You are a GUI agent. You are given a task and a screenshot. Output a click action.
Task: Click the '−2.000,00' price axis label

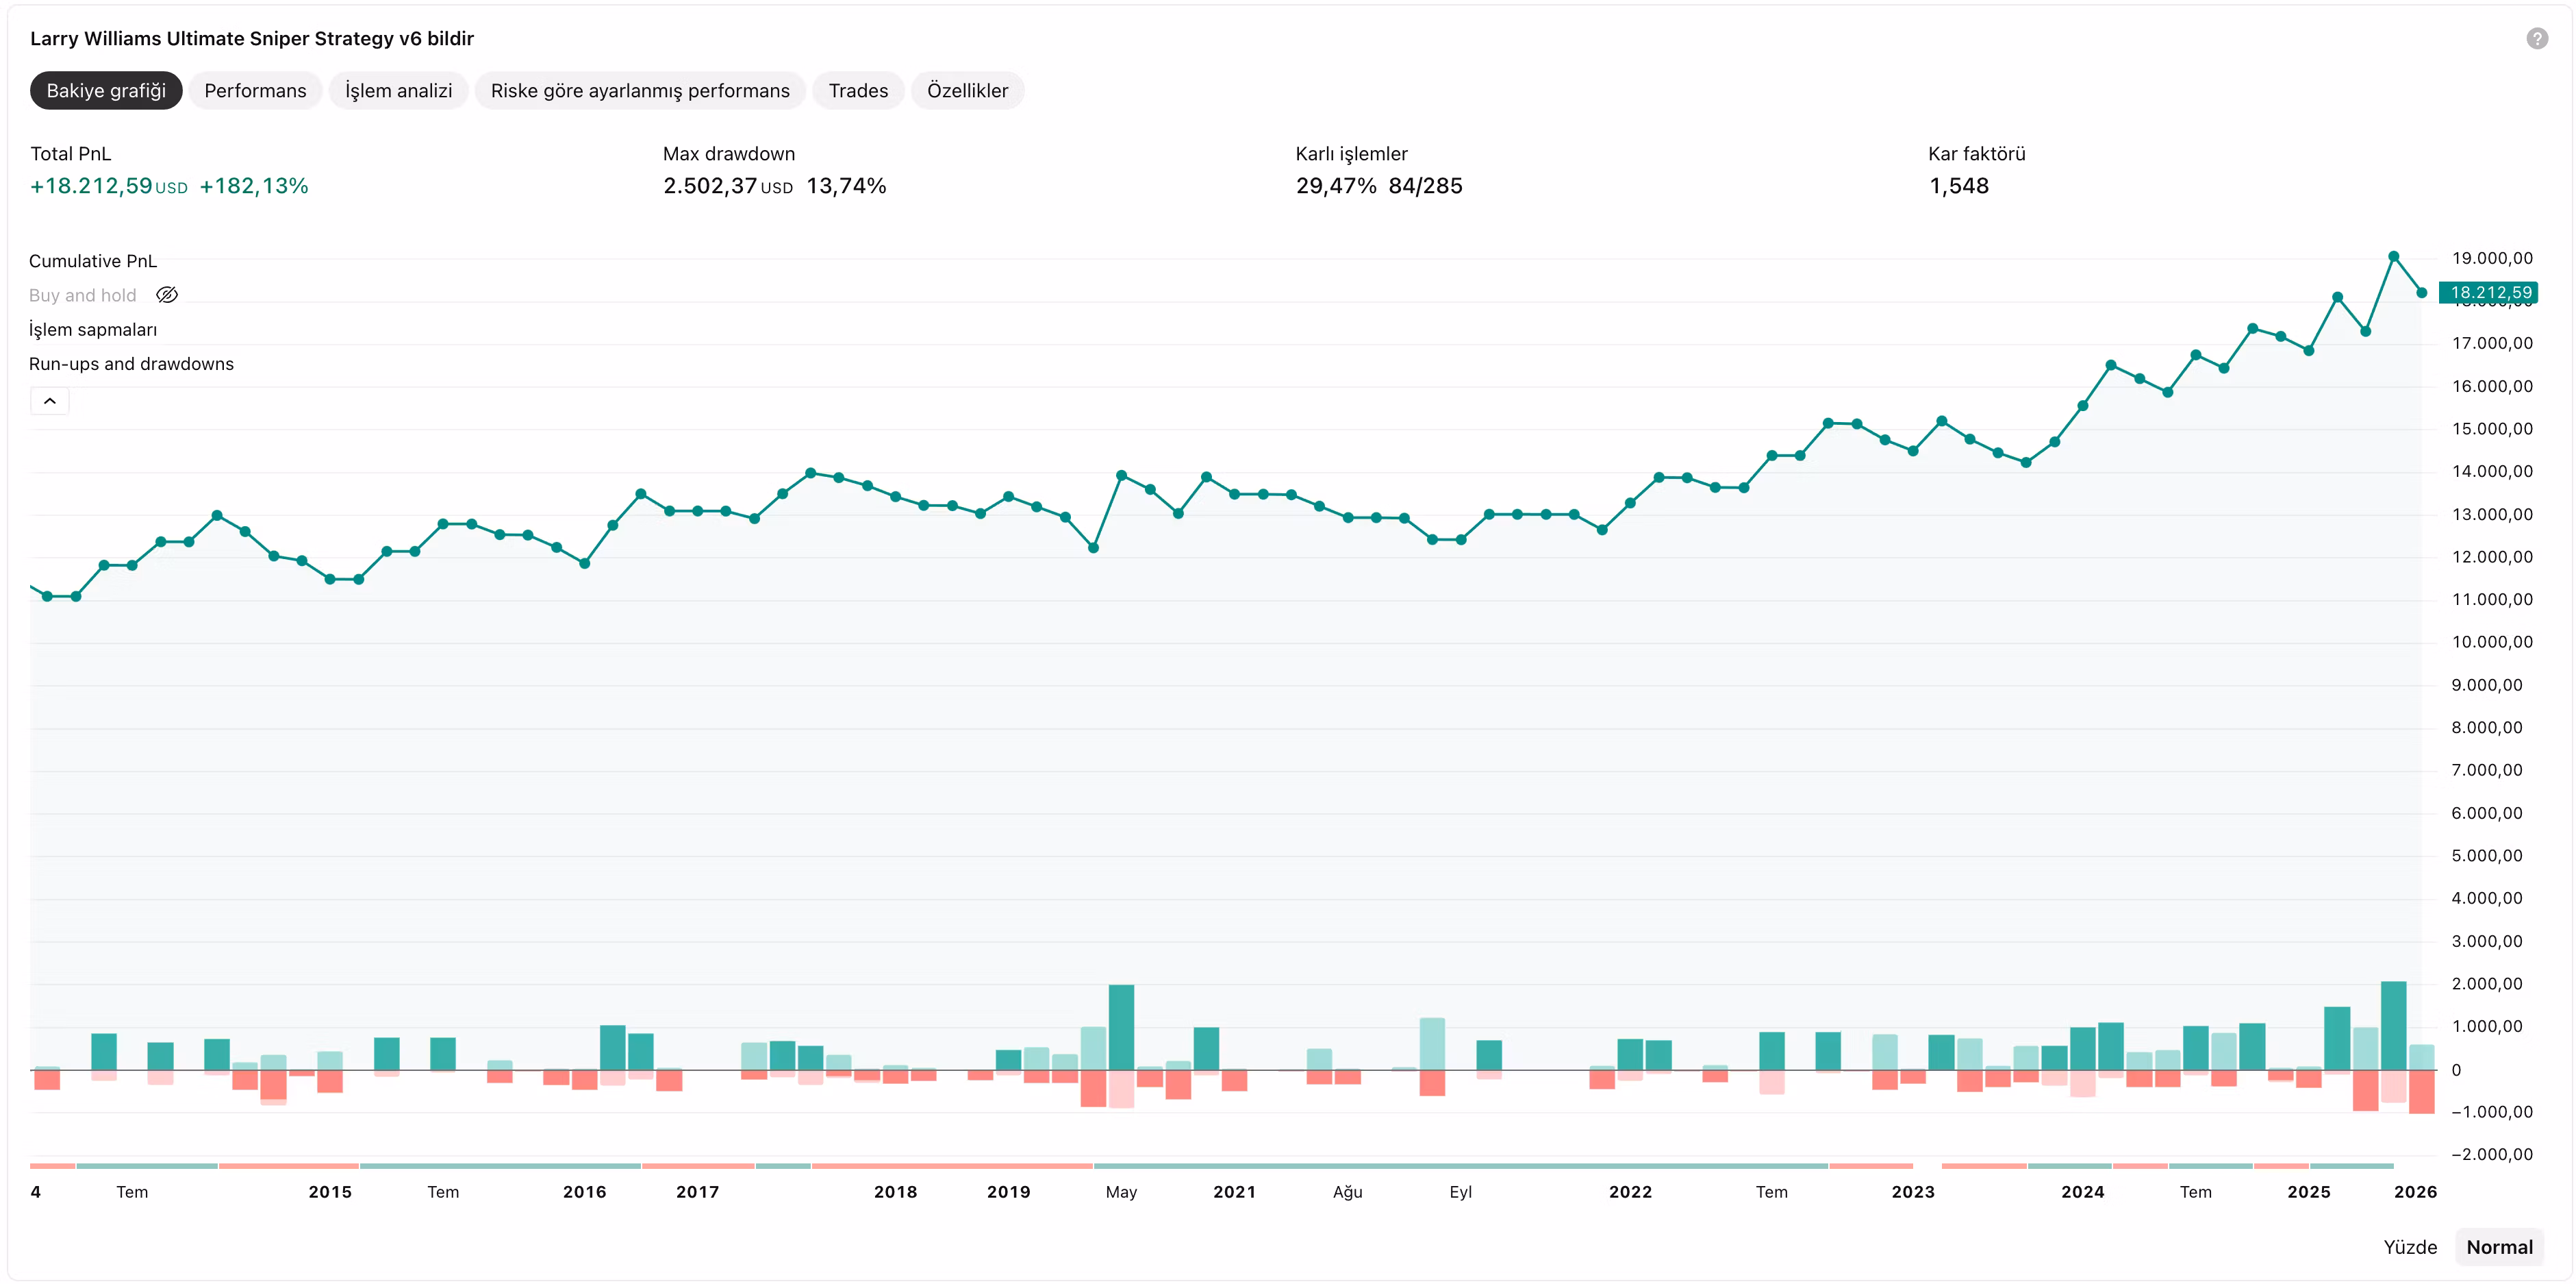point(2492,1155)
